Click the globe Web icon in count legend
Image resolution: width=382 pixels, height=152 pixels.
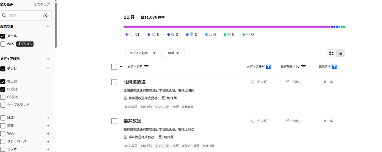tap(192, 34)
